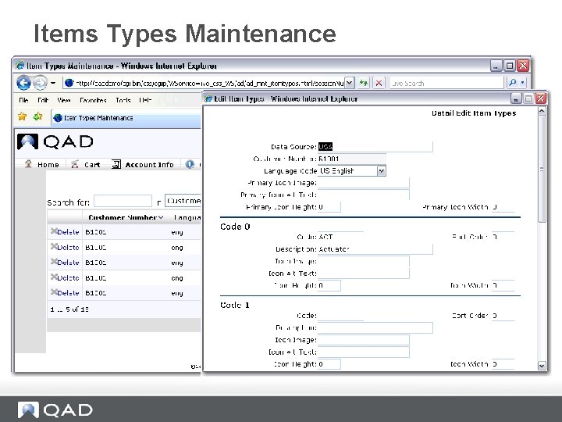This screenshot has width=562, height=422.
Task: Click the Code 0 Description field
Action: [375, 249]
